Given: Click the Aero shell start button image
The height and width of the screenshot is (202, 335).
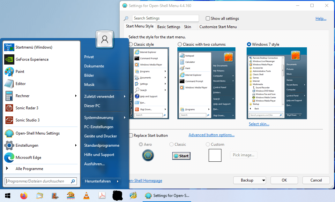Looking at the screenshot, I should coord(148,156).
